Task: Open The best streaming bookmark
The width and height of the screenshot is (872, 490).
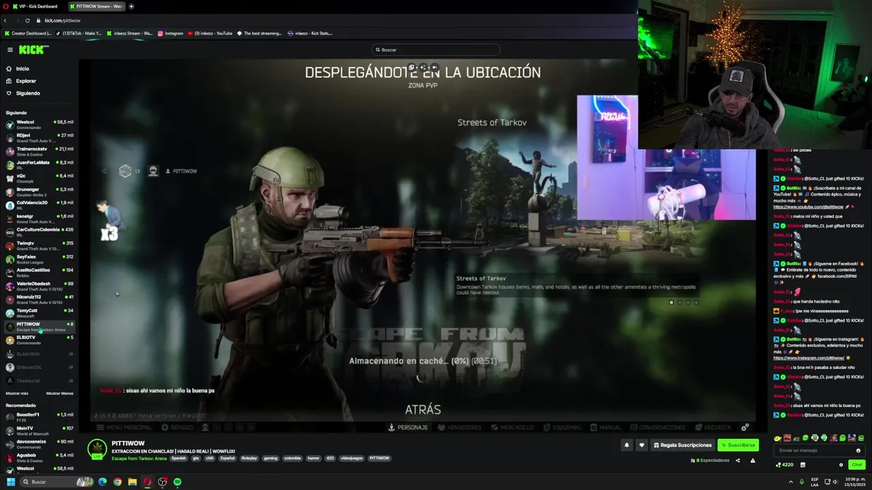Action: click(x=260, y=33)
